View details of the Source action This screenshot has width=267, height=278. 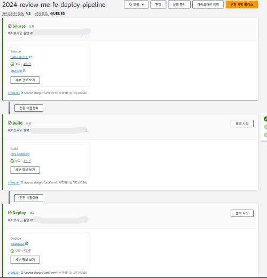[x=25, y=80]
